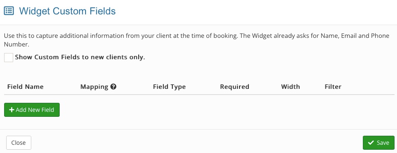Click the 'Show Custom Fields to new clients only' label
This screenshot has width=397, height=153.
[x=80, y=57]
